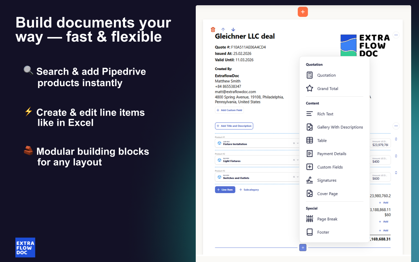Open the document options ellipsis menu
Viewport: 419px width, 262px height.
(396, 35)
